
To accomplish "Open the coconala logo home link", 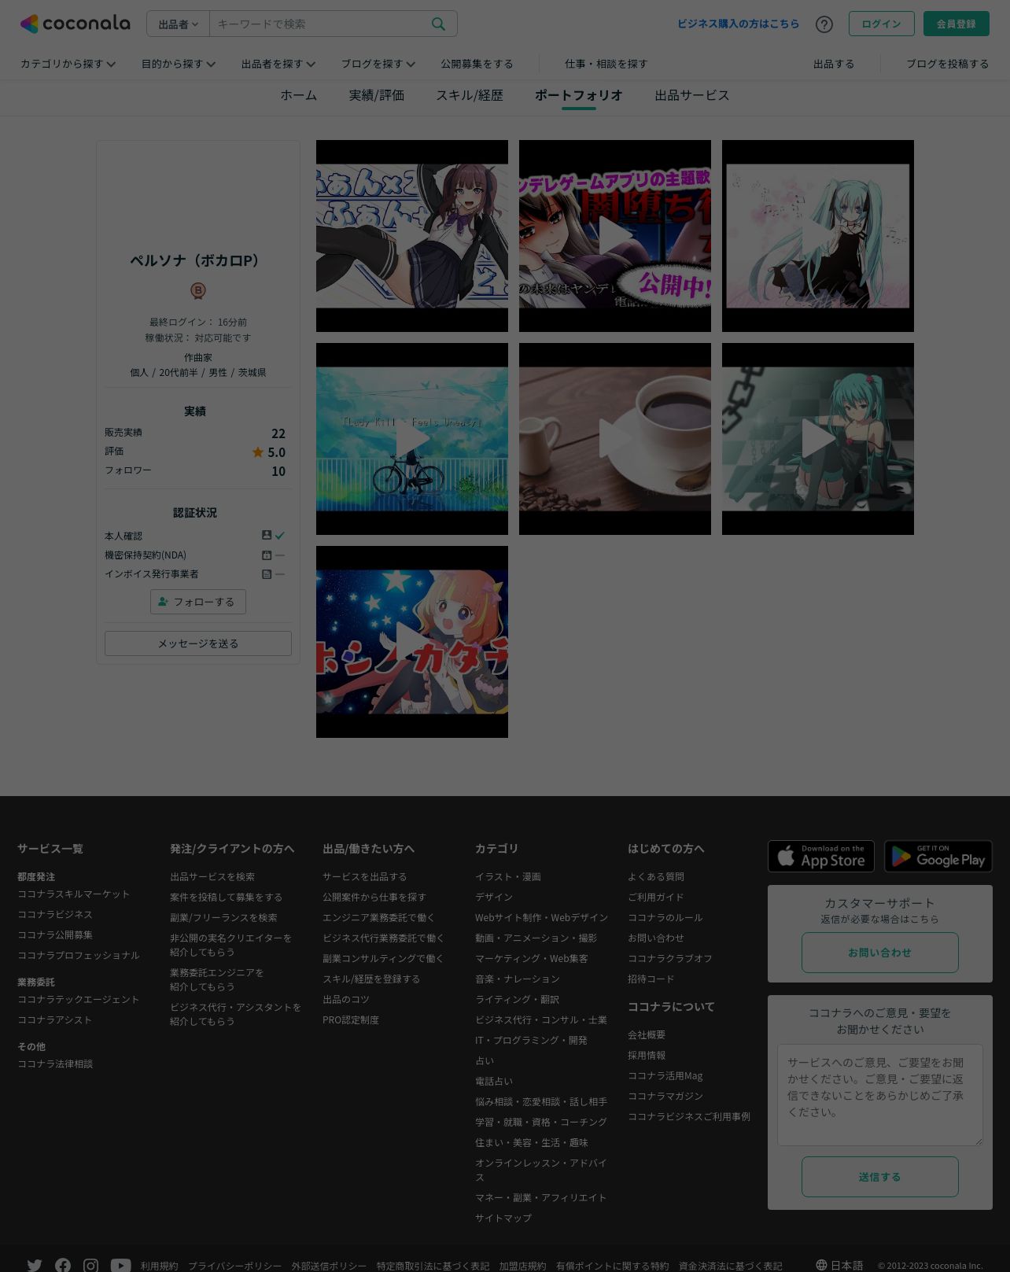I will point(75,24).
